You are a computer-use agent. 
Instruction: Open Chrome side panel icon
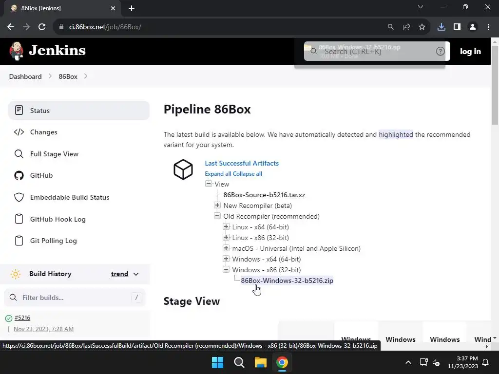[x=457, y=27]
